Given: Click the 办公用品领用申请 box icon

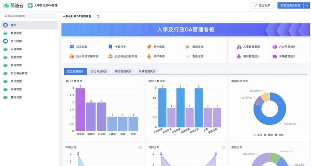Looking at the screenshot, I should [72, 56].
